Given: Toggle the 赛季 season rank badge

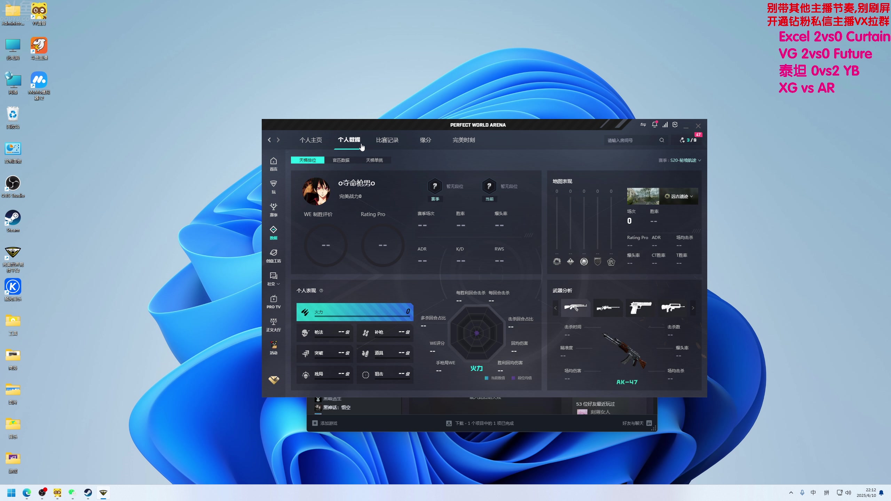Looking at the screenshot, I should tap(435, 190).
